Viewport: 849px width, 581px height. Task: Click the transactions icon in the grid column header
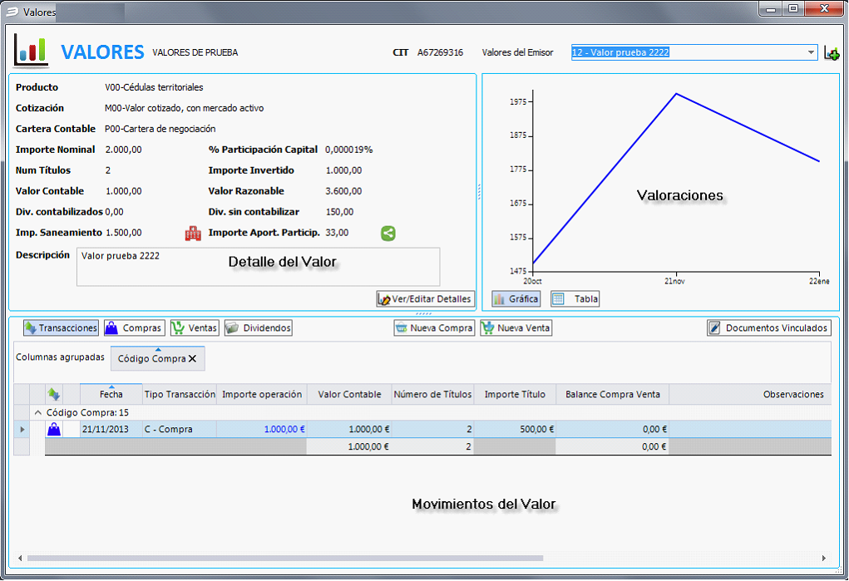[x=54, y=394]
